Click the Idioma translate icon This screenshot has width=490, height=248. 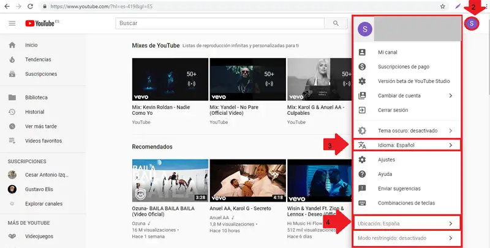tap(362, 145)
